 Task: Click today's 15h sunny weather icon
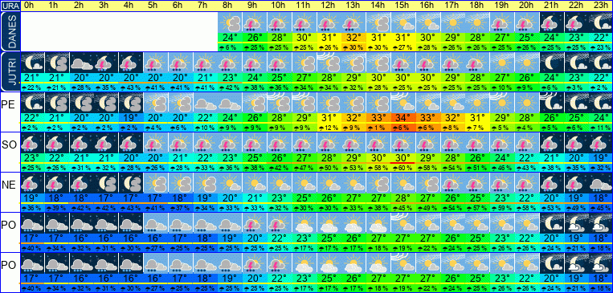click(x=403, y=22)
